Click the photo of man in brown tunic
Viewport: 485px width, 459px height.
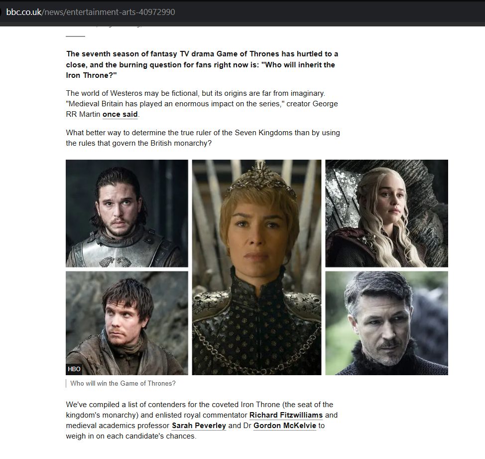[127, 323]
